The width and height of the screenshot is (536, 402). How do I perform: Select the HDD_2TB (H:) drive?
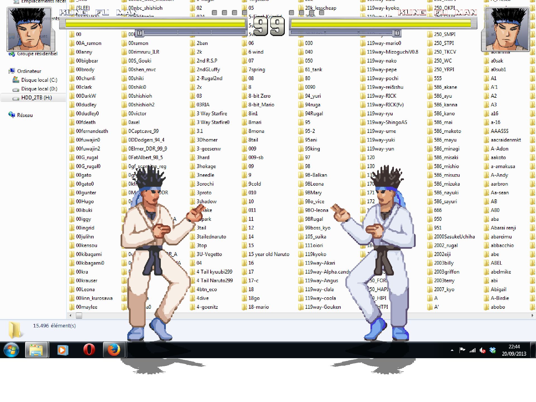33,98
